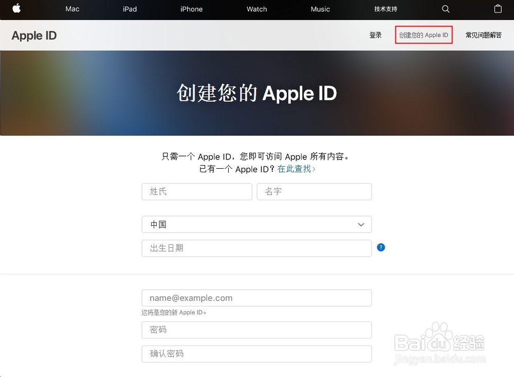Open the Music menu item
514x377 pixels.
(320, 9)
